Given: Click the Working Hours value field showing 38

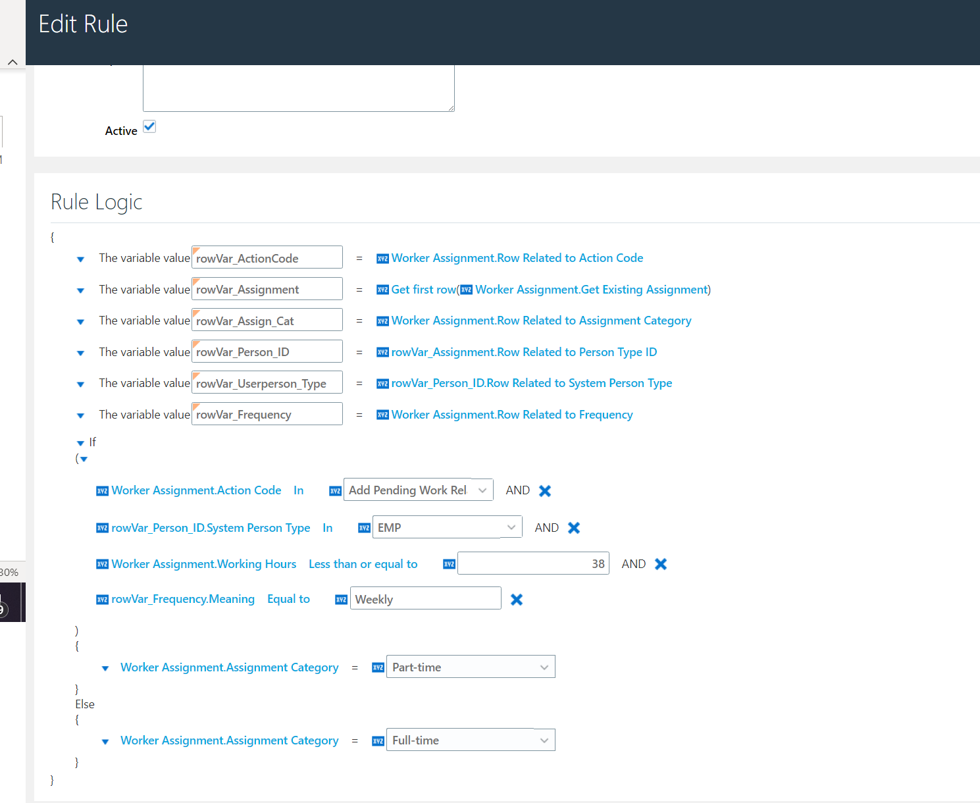Looking at the screenshot, I should (x=534, y=563).
